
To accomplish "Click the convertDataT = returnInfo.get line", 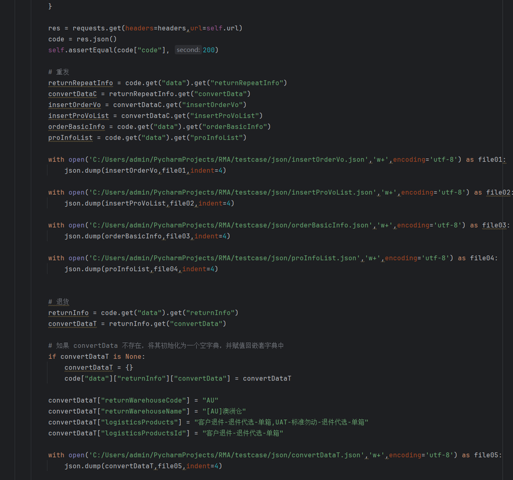I will (137, 324).
